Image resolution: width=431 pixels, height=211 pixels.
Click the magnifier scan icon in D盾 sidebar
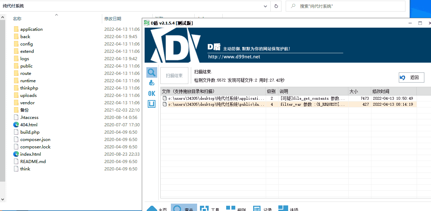coord(152,72)
